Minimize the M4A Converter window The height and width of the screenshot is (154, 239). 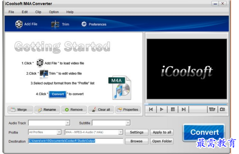pos(215,4)
